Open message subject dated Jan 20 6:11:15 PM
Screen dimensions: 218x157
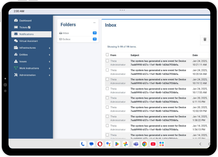coord(158,100)
